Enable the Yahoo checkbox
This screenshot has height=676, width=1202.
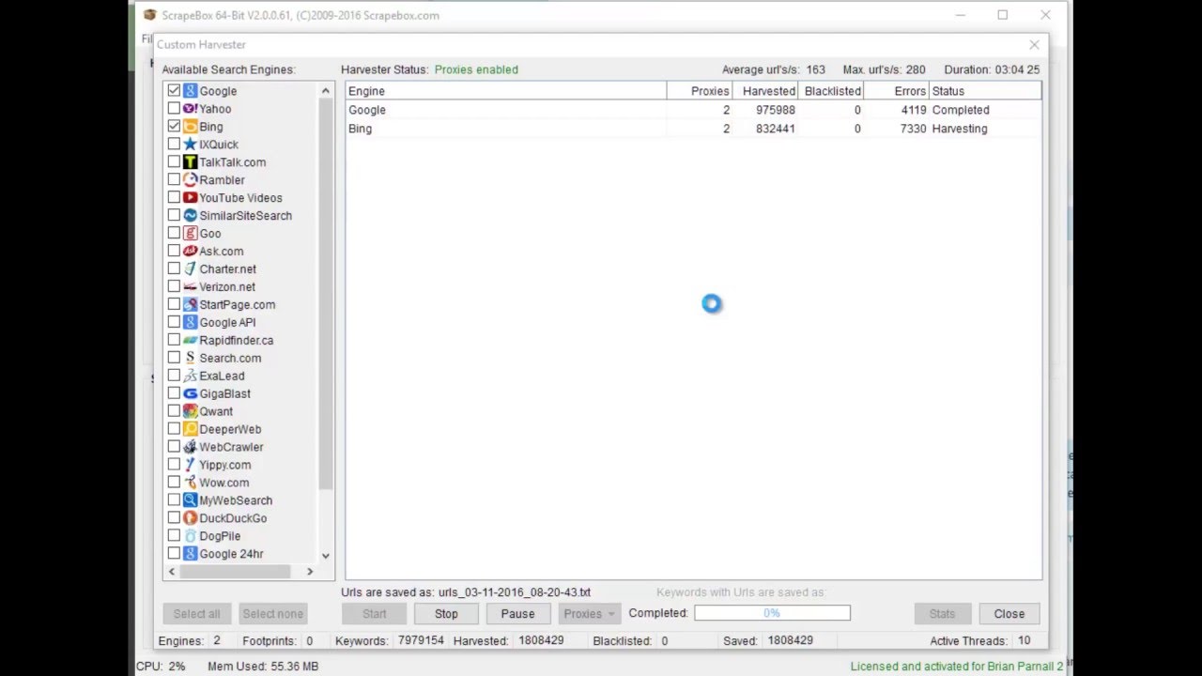(174, 109)
